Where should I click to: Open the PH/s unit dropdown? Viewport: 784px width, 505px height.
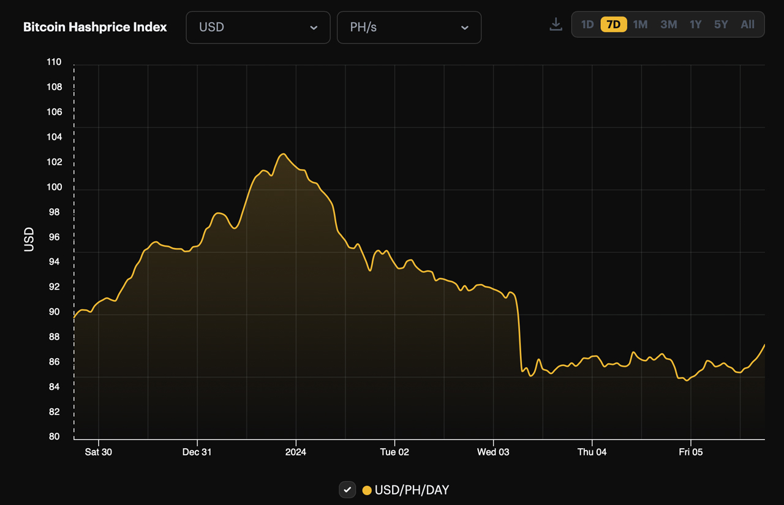click(409, 27)
